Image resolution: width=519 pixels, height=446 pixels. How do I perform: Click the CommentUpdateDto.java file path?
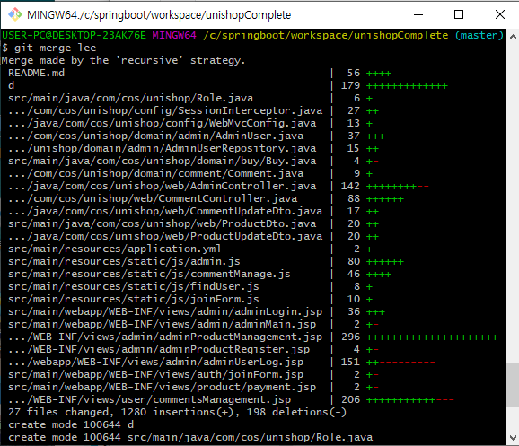[x=165, y=211]
